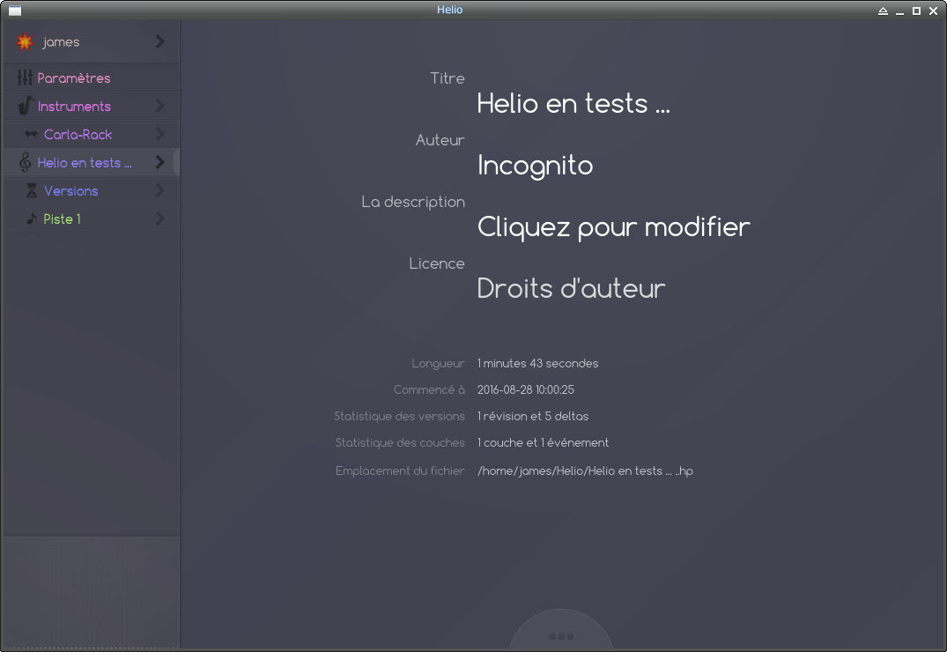Viewport: 947px width, 652px height.
Task: Click the orange star icon beside james
Action: 25,41
